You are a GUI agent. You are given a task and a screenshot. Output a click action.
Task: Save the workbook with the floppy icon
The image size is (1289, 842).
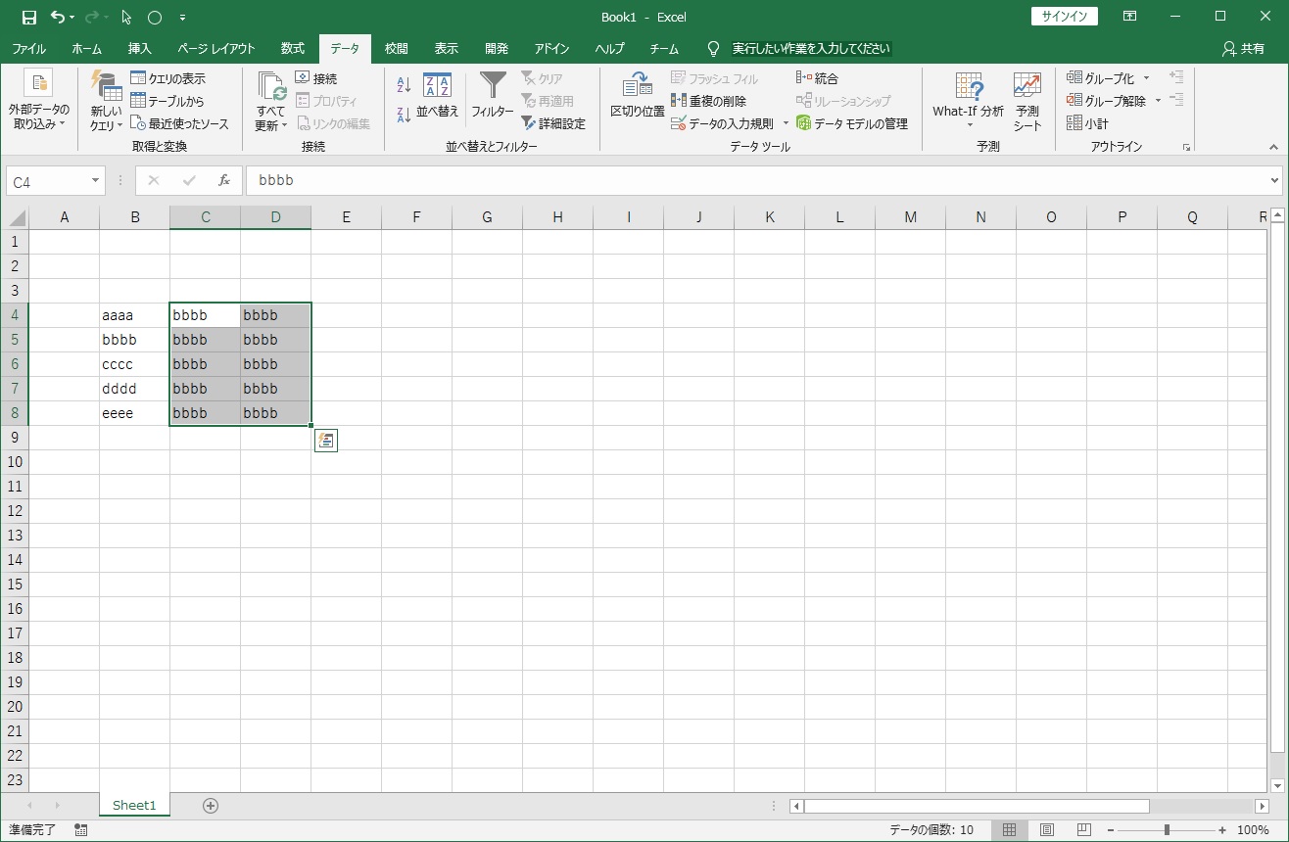click(x=29, y=18)
